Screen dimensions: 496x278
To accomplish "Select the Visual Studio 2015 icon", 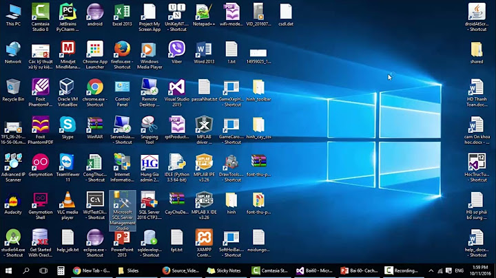I will (177, 92).
